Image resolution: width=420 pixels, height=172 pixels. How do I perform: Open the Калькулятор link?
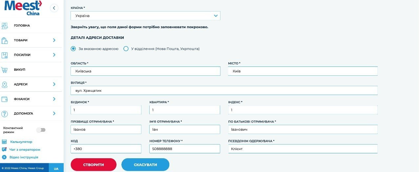point(21,142)
